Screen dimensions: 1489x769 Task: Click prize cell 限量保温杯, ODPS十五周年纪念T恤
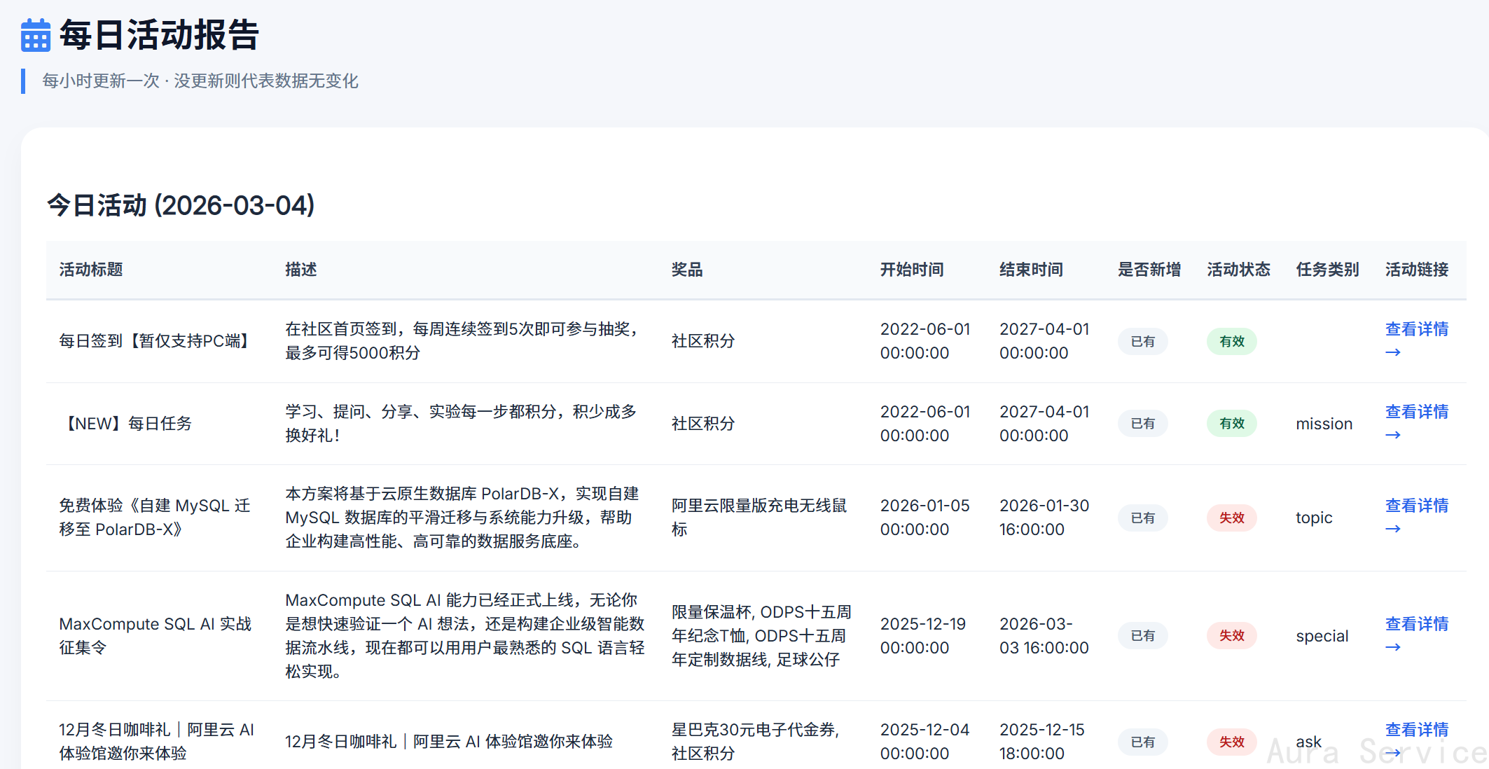(x=761, y=635)
